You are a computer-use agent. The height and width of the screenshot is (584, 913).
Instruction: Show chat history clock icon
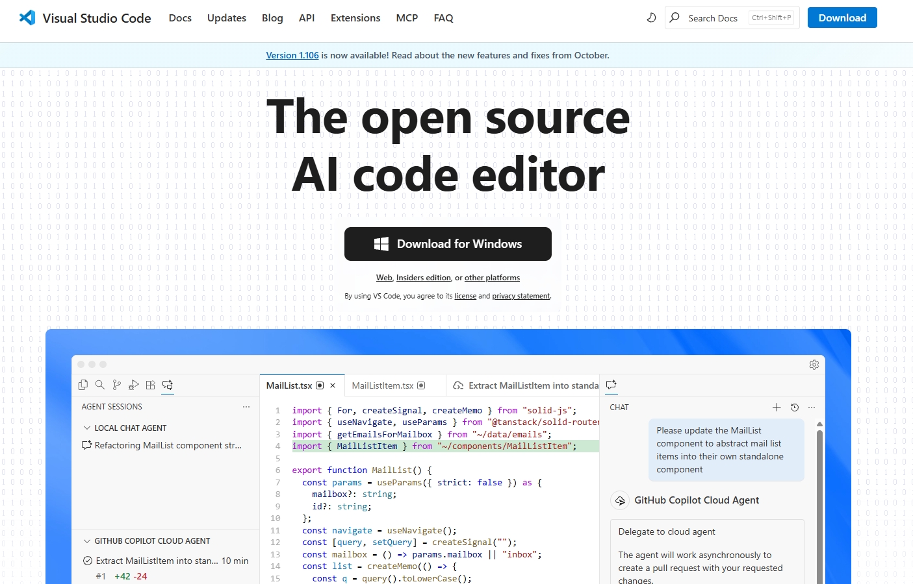794,408
